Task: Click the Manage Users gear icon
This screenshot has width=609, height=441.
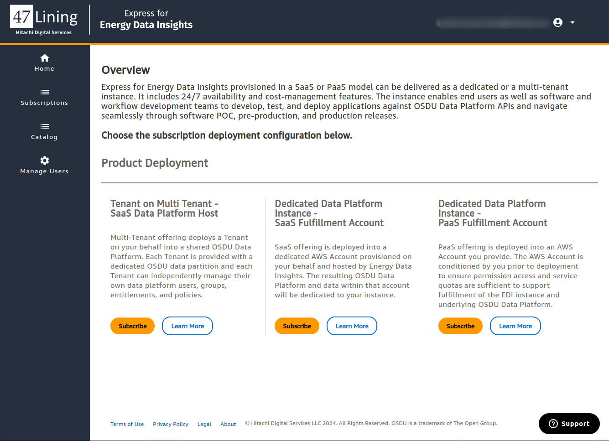Action: click(44, 161)
